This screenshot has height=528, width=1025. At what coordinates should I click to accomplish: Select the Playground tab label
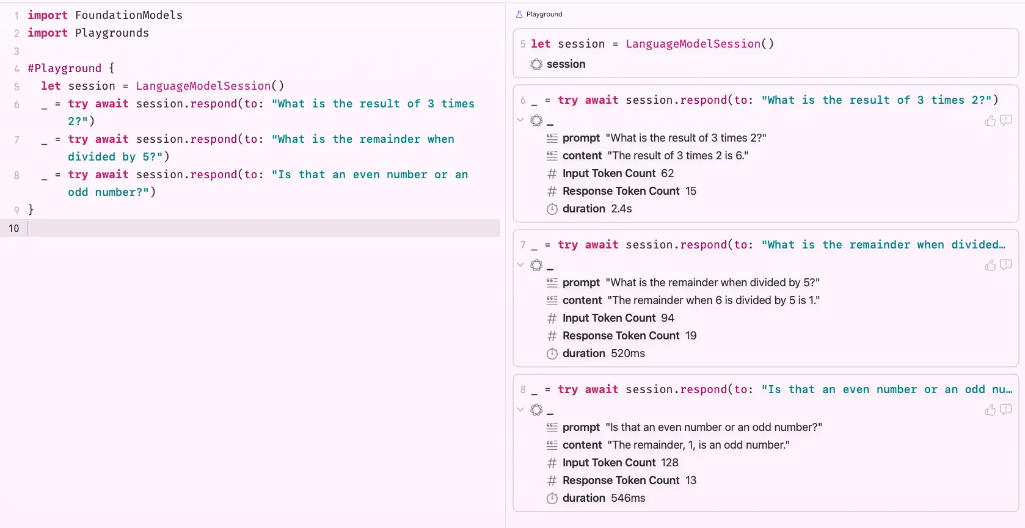coord(544,14)
